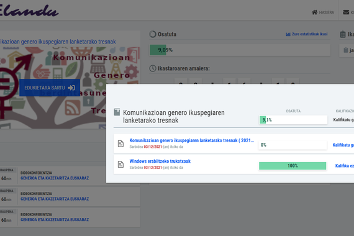Viewport: 354px width, 236px height.
Task: Open Zure estatistikak ikusi link
Action: [307, 34]
